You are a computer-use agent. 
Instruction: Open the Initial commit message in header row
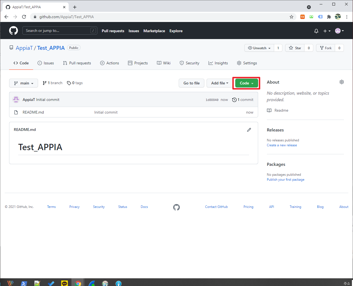coord(48,100)
